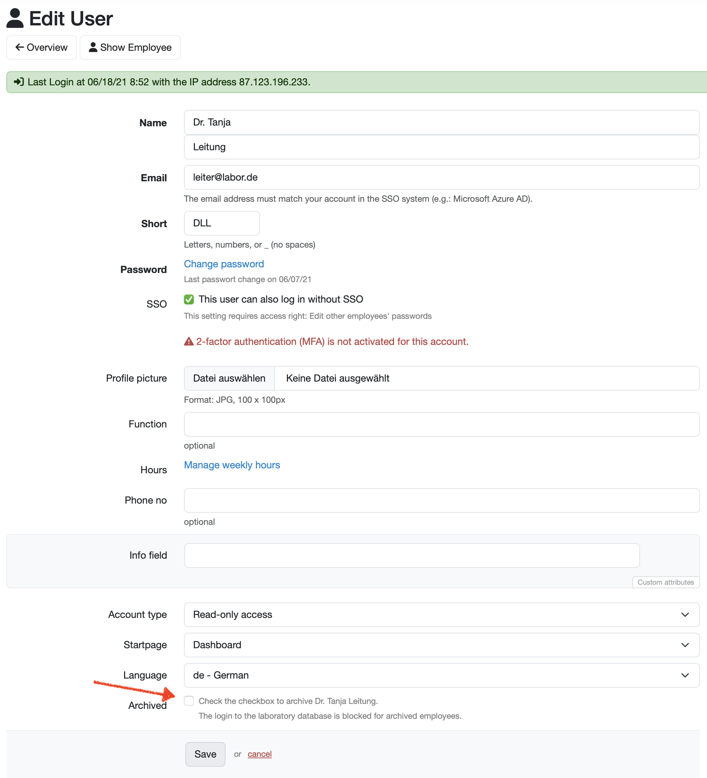Open Show Employee page
The height and width of the screenshot is (778, 707).
[130, 48]
